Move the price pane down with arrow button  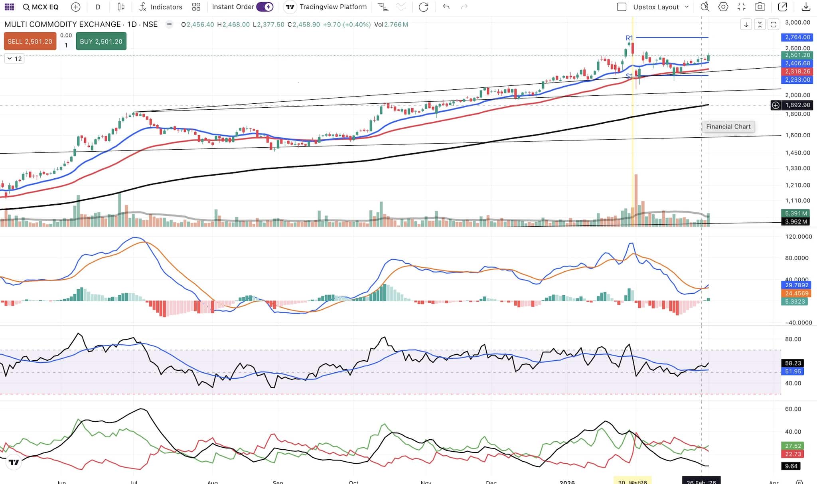tap(746, 24)
